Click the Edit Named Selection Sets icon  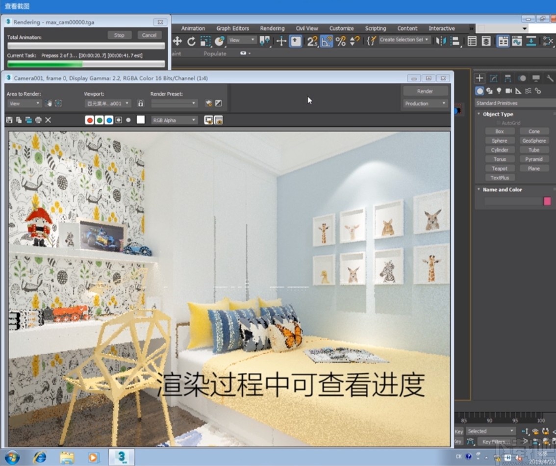371,41
